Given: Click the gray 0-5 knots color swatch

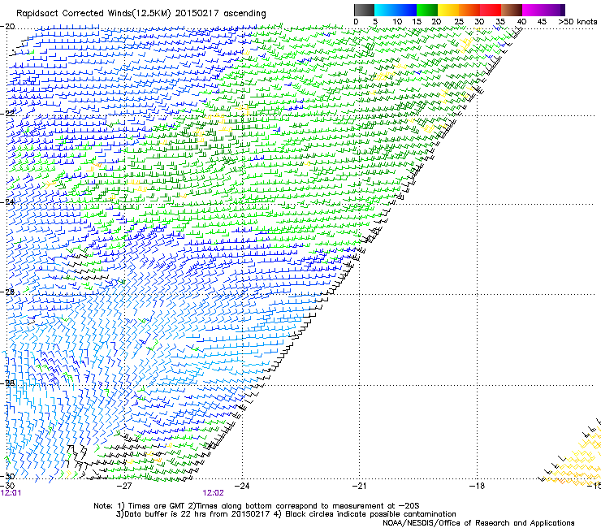Looking at the screenshot, I should (364, 10).
